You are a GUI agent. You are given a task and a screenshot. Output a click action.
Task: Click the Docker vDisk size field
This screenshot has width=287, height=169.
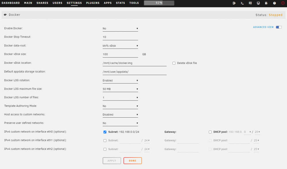120,54
